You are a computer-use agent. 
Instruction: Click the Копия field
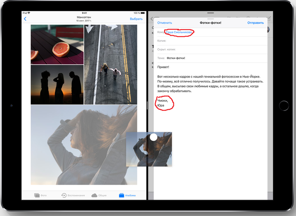(x=211, y=41)
